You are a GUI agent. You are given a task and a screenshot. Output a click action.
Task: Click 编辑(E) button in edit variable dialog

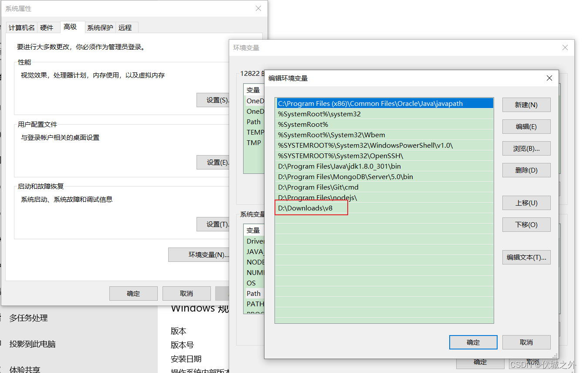coord(526,127)
